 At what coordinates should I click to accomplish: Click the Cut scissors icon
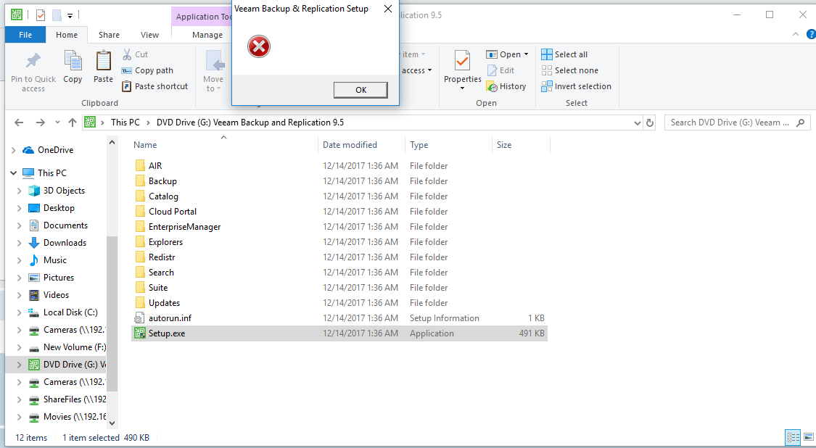coord(127,54)
